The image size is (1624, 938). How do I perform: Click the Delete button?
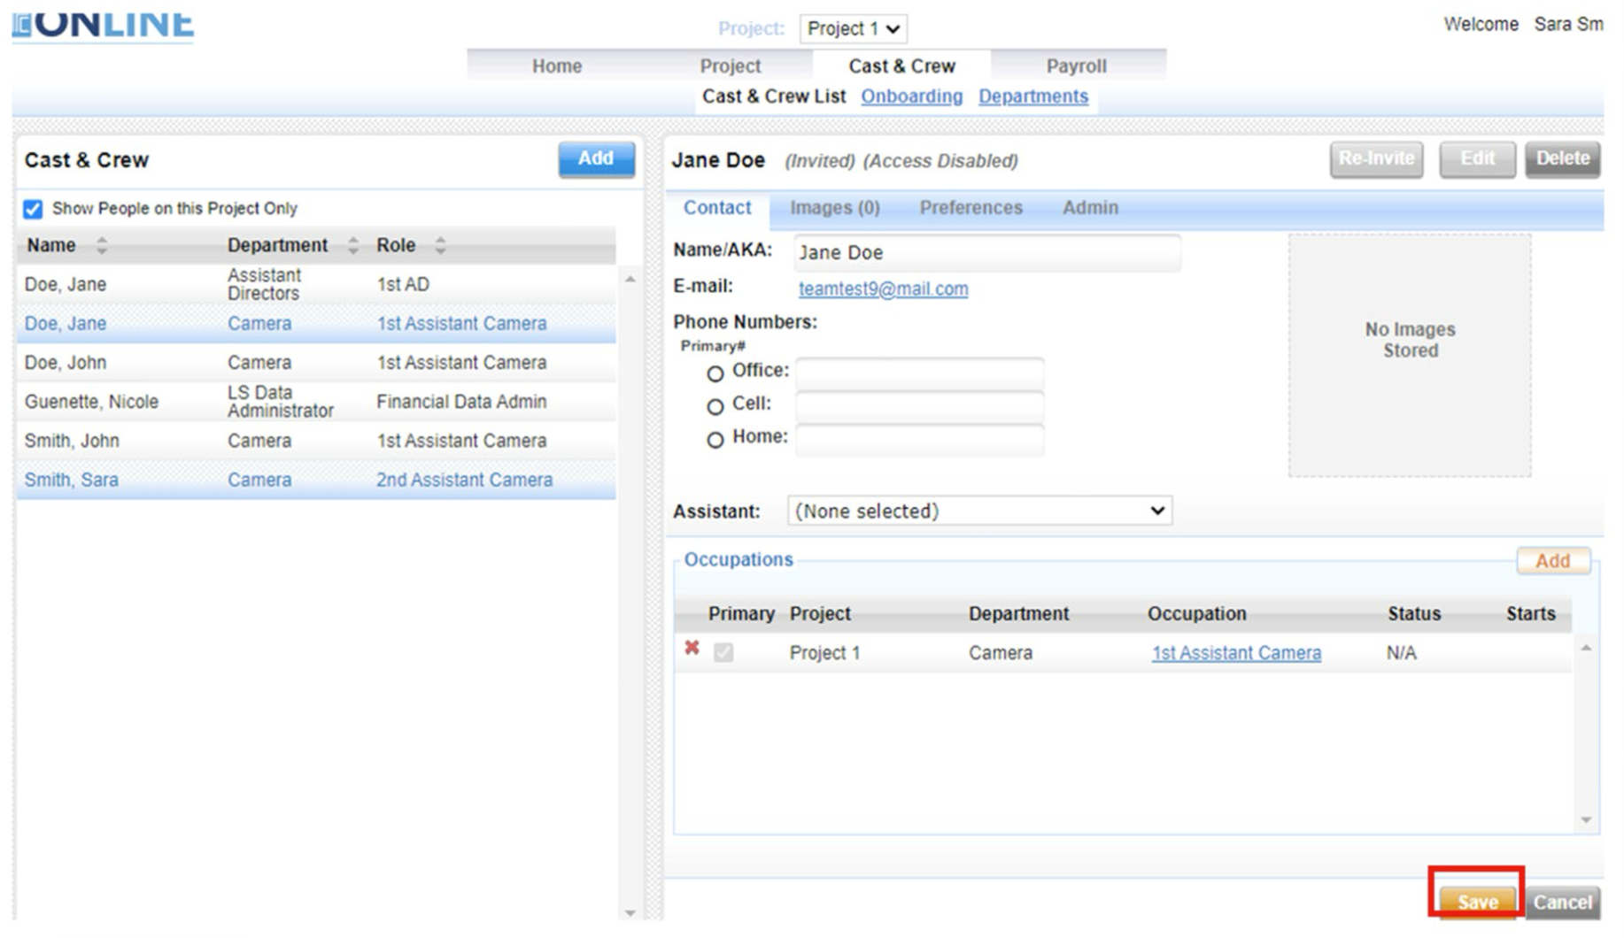click(1562, 159)
